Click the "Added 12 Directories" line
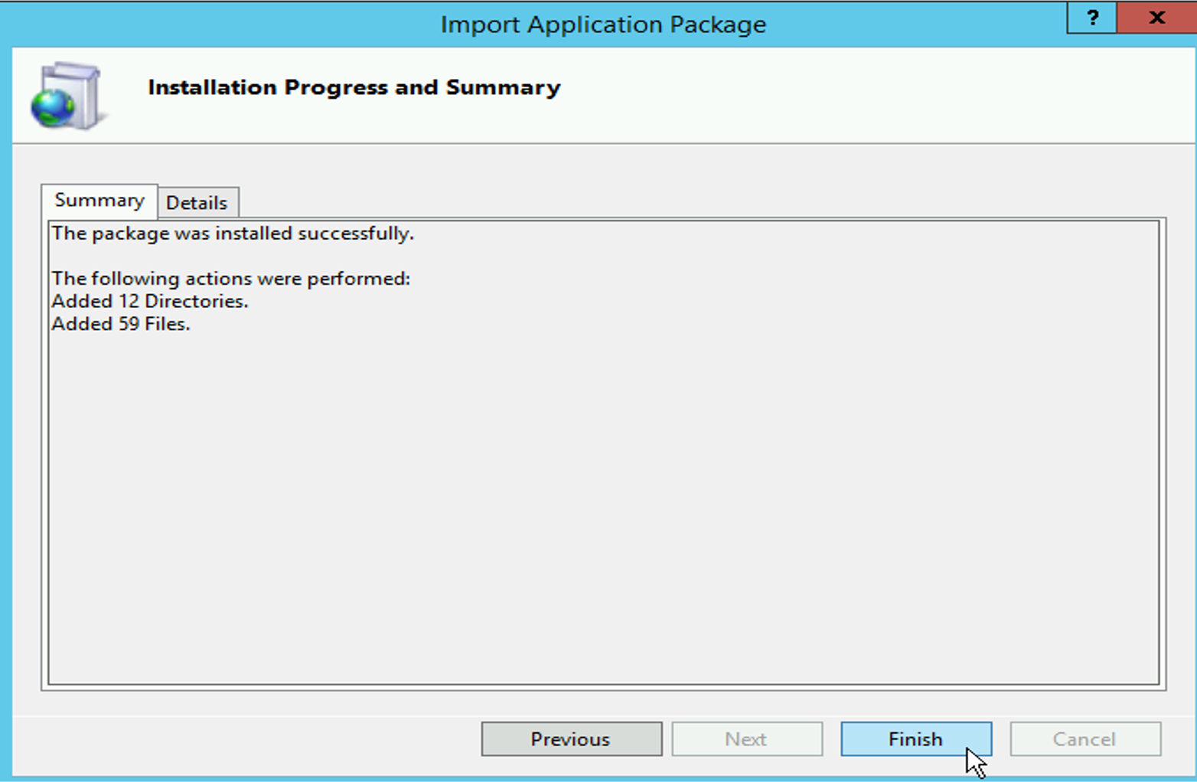 coord(150,302)
